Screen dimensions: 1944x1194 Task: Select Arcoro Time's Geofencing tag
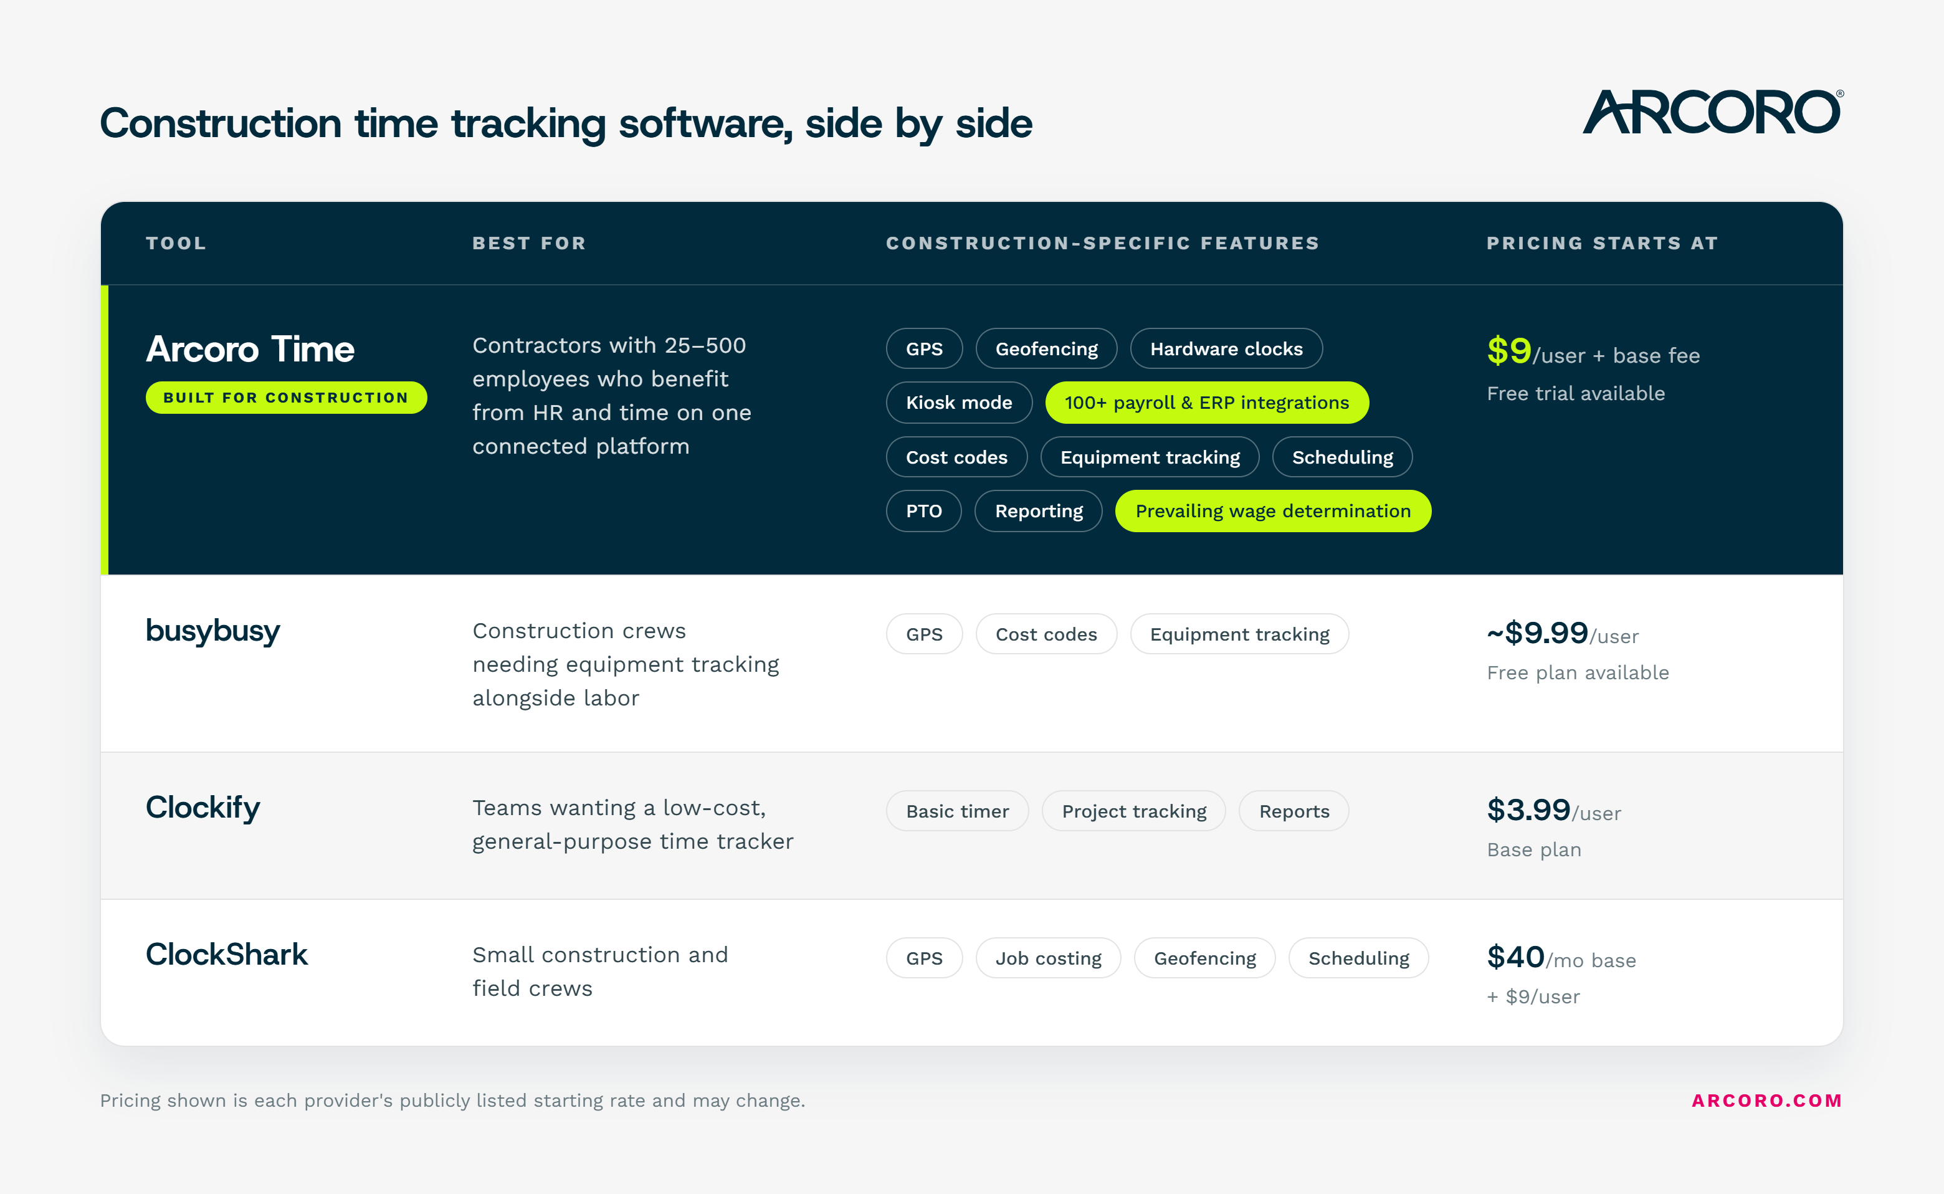pyautogui.click(x=1046, y=348)
